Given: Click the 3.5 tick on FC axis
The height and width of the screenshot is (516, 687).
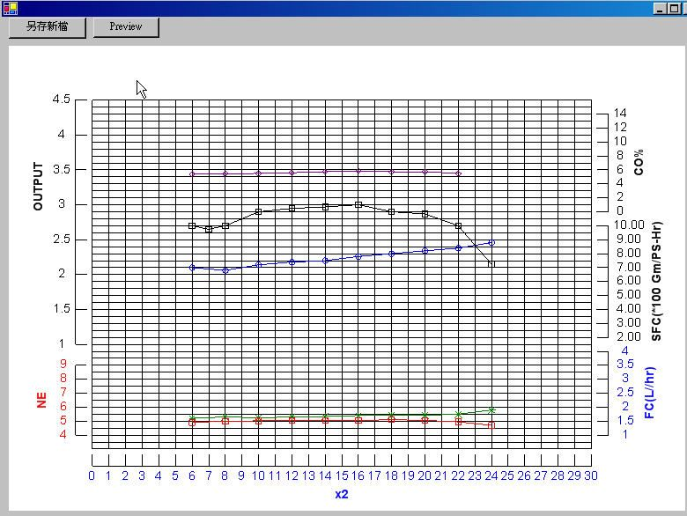Looking at the screenshot, I should pyautogui.click(x=625, y=364).
